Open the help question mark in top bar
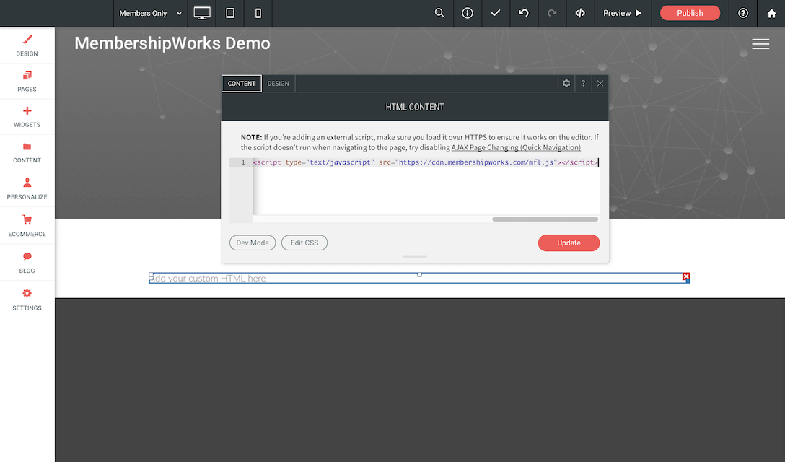785x462 pixels. (x=743, y=13)
